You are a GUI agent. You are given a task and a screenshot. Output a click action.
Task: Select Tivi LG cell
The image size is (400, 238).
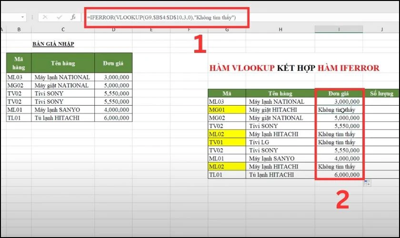click(280, 142)
